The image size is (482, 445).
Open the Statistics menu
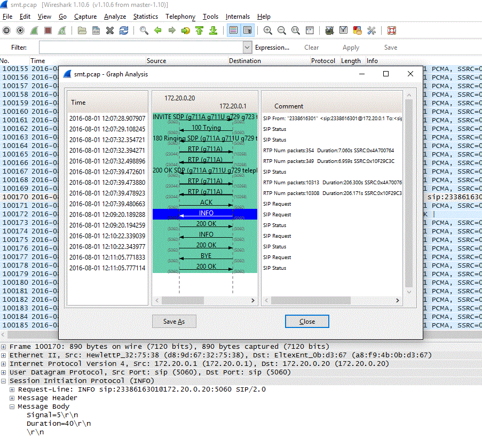pos(146,17)
